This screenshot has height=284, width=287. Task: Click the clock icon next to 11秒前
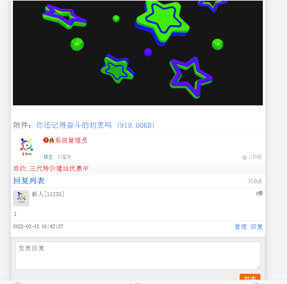244,157
